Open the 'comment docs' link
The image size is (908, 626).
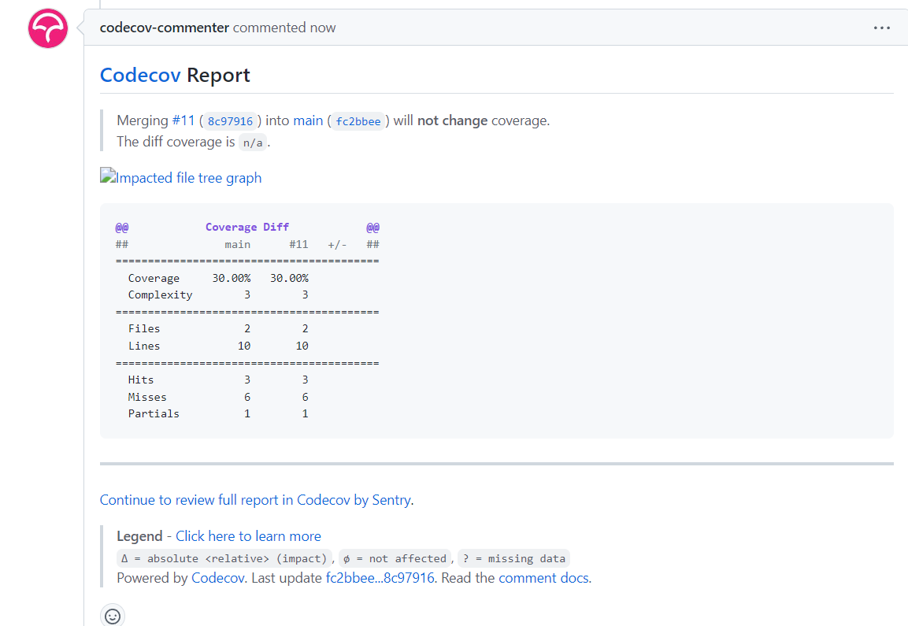543,578
